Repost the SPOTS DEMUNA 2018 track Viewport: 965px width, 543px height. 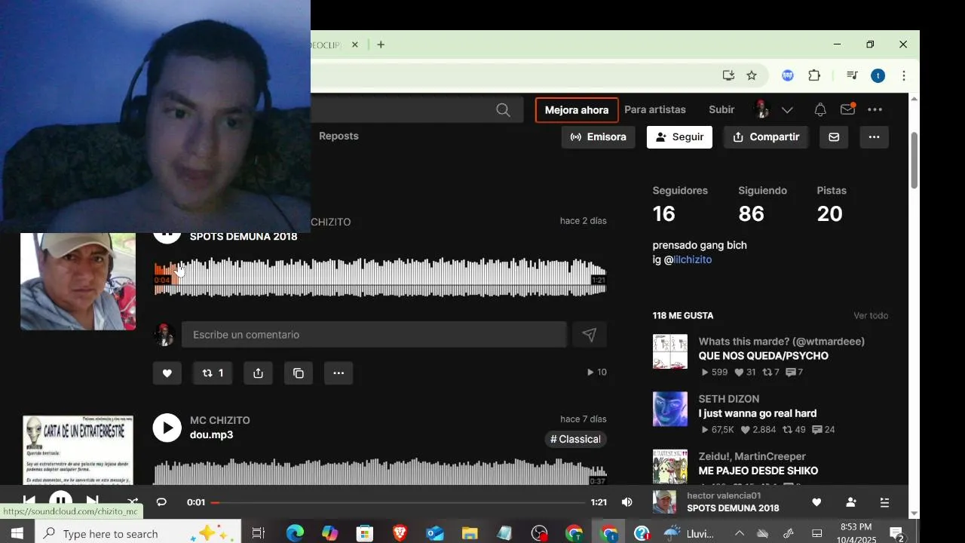(x=213, y=373)
